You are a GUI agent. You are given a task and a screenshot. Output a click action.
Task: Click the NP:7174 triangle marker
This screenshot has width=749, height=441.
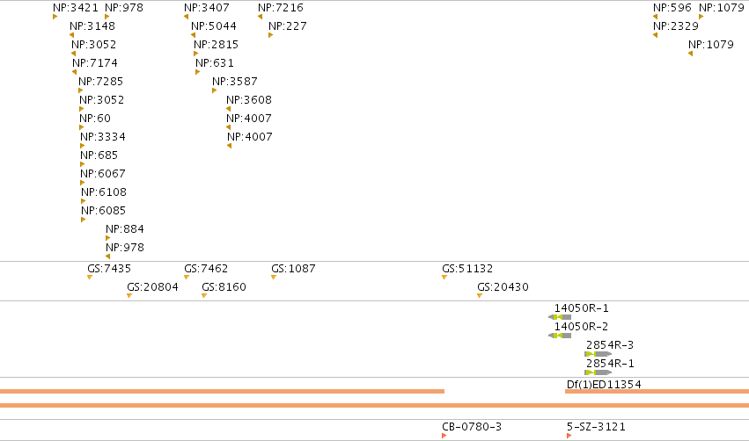click(74, 72)
